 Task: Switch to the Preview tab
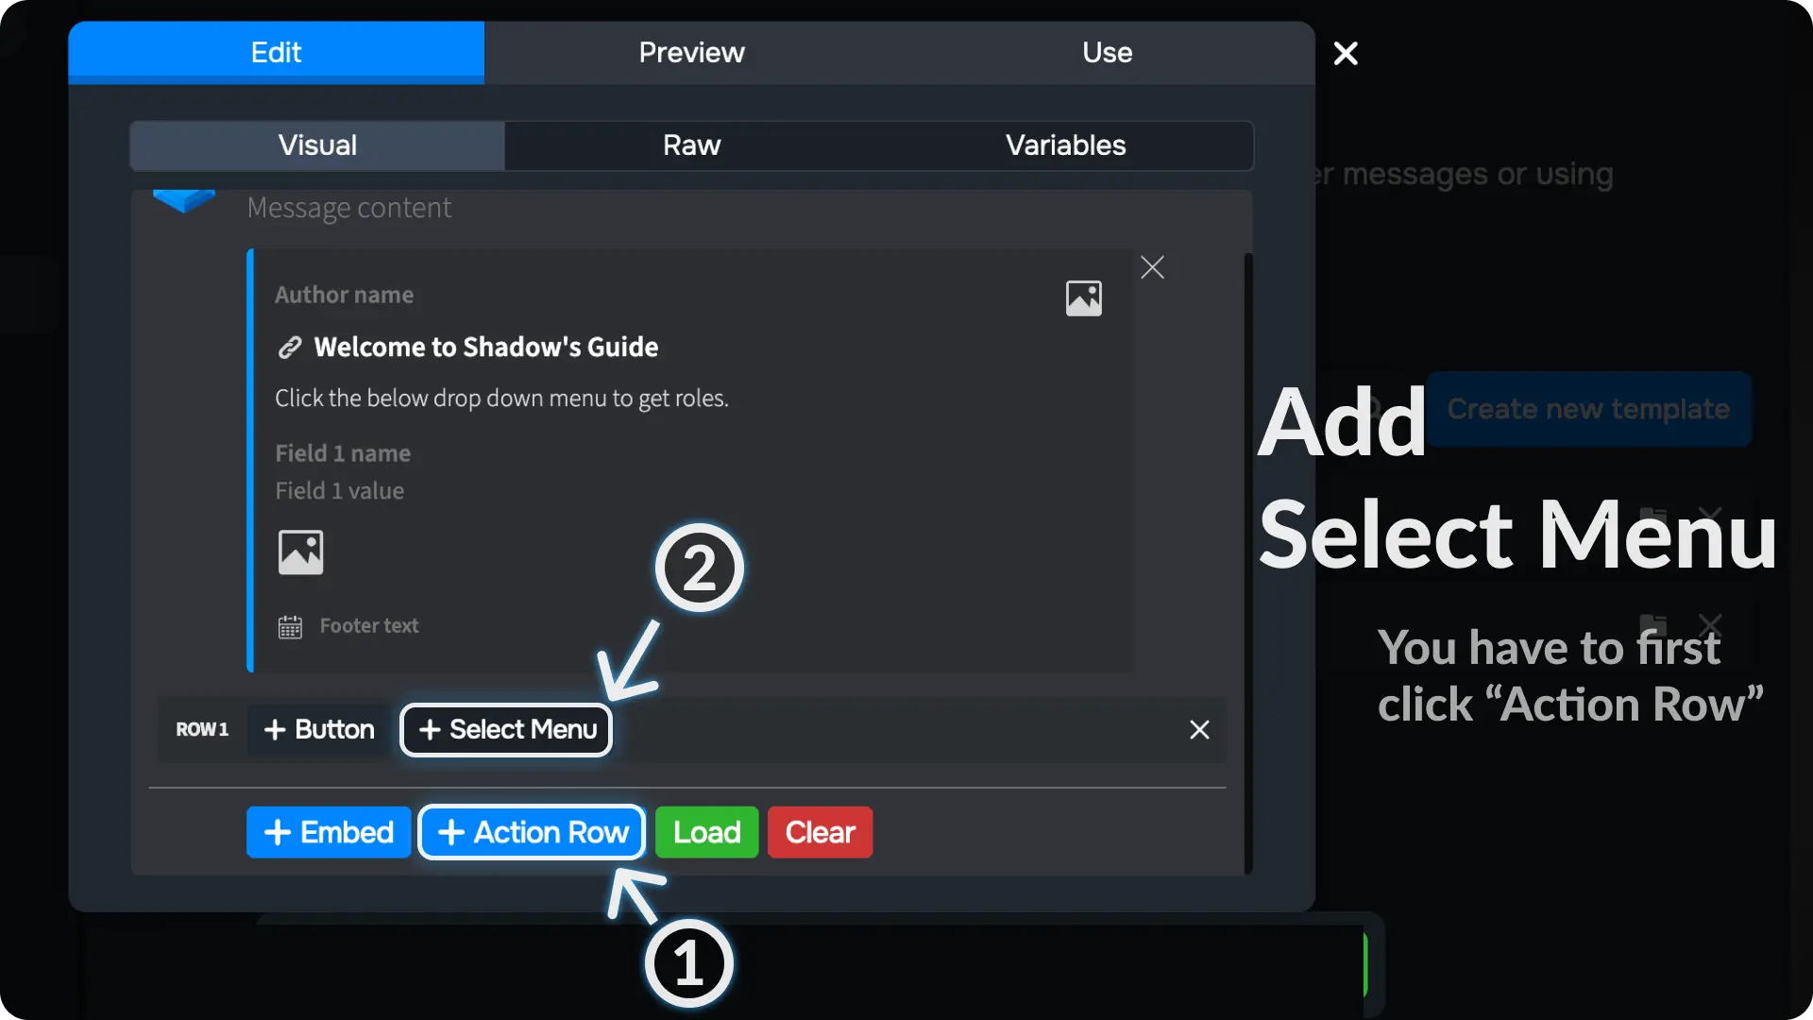691,53
